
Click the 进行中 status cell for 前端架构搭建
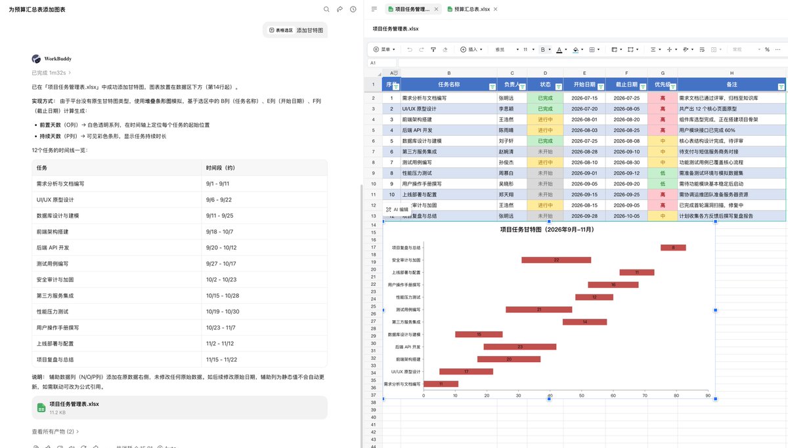pos(545,119)
